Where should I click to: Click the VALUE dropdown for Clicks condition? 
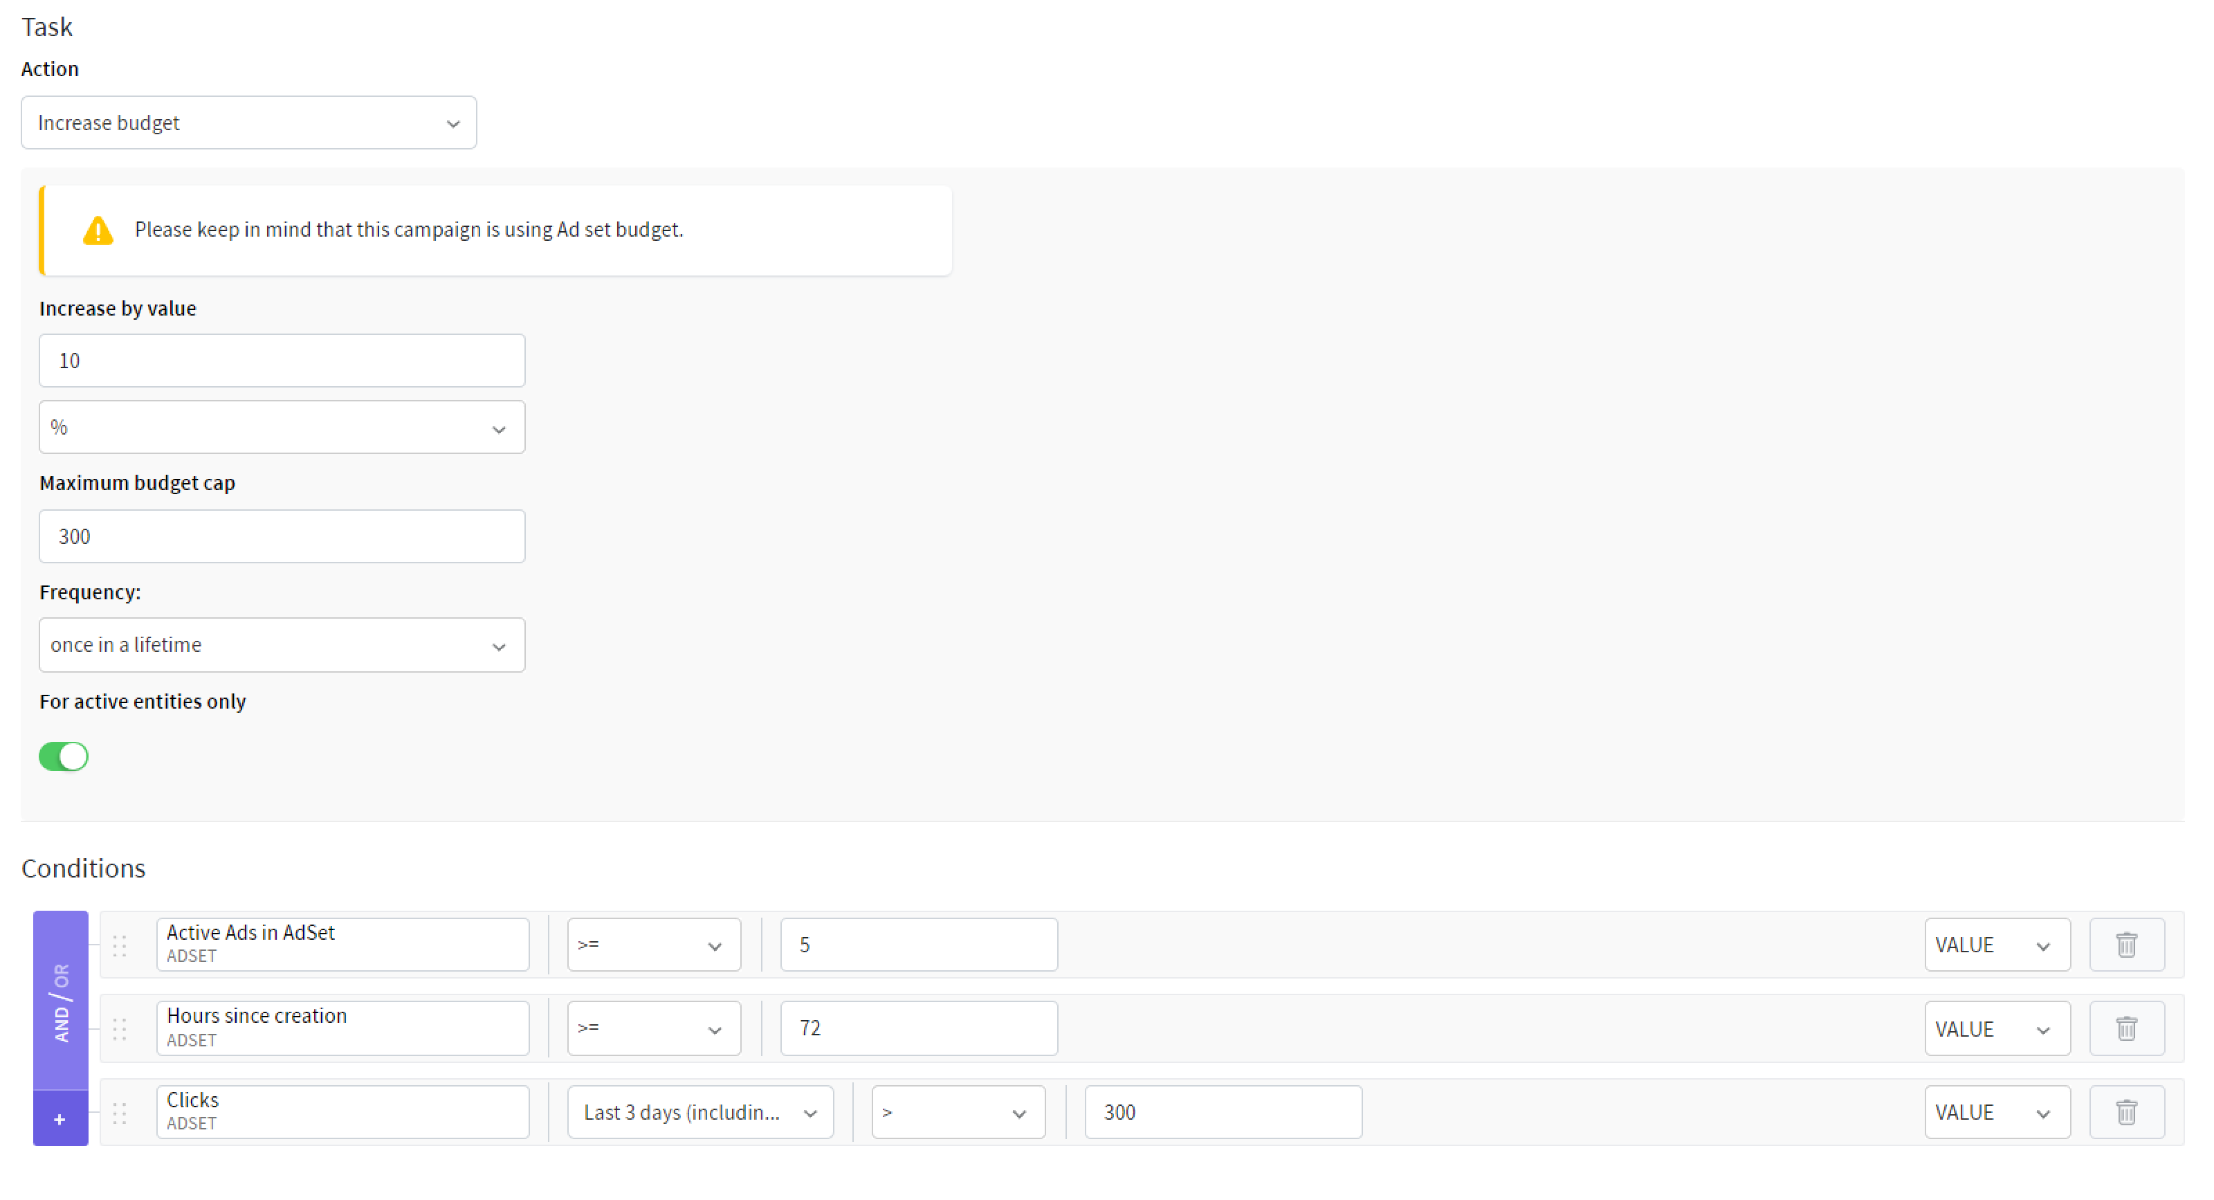(x=1995, y=1111)
